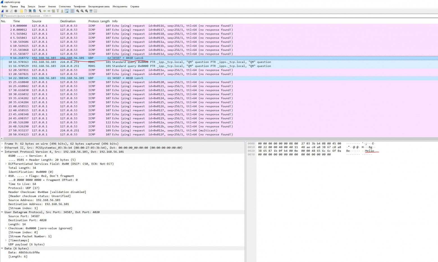Click Hello text in hex pane
438x262 pixels.
[x=369, y=151]
